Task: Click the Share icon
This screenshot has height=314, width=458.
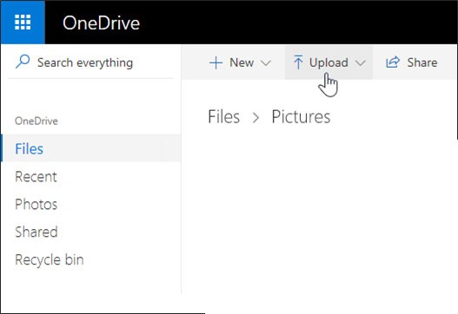Action: 393,62
